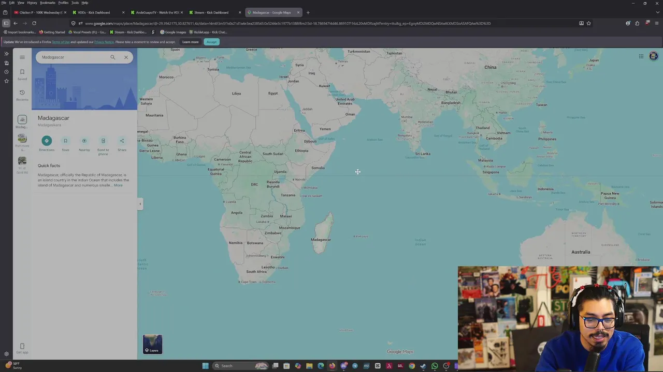Open the Google Images bookmark

(173, 32)
